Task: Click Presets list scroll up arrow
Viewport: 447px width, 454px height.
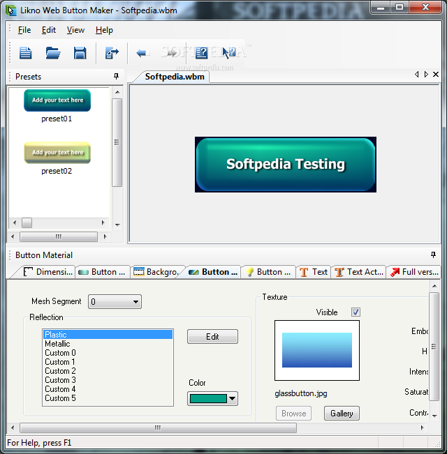Action: 117,92
